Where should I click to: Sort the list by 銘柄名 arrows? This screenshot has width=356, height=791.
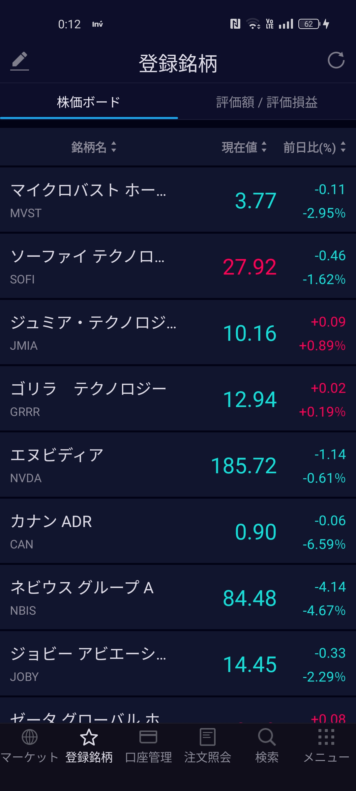(114, 147)
